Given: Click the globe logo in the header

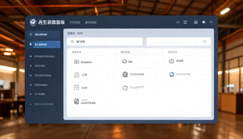Looking at the screenshot, I should [x=33, y=23].
